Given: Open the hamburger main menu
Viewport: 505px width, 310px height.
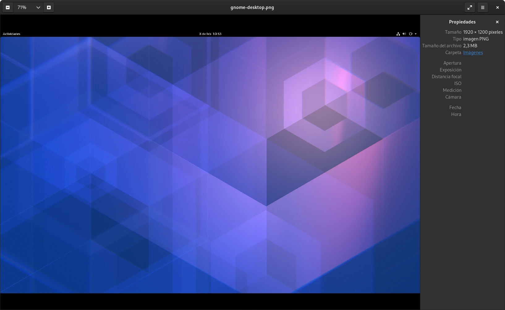Looking at the screenshot, I should coord(482,7).
